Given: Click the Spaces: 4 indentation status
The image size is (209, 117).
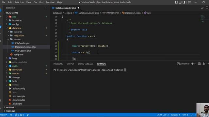Looking at the screenshot, I should click(x=175, y=115).
